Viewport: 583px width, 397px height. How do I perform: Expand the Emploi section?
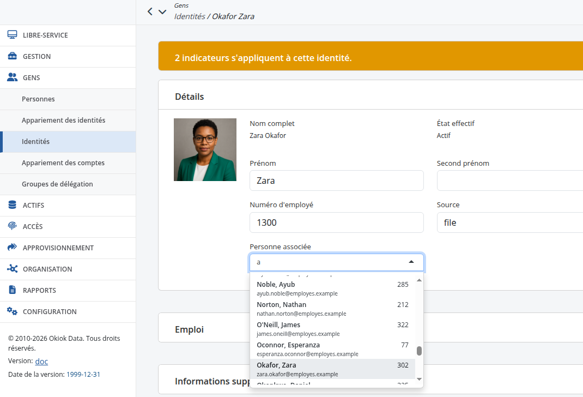pyautogui.click(x=371, y=327)
